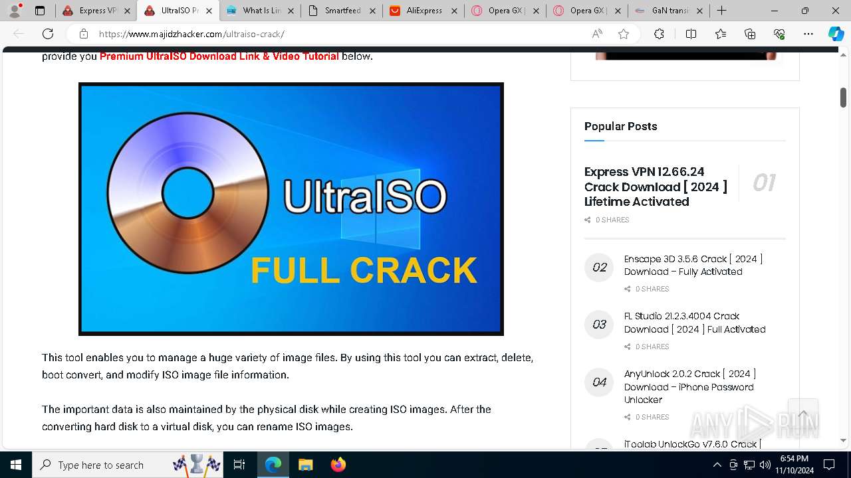Screen dimensions: 851x478
Task: Click the back to top arrow button
Action: tap(802, 414)
